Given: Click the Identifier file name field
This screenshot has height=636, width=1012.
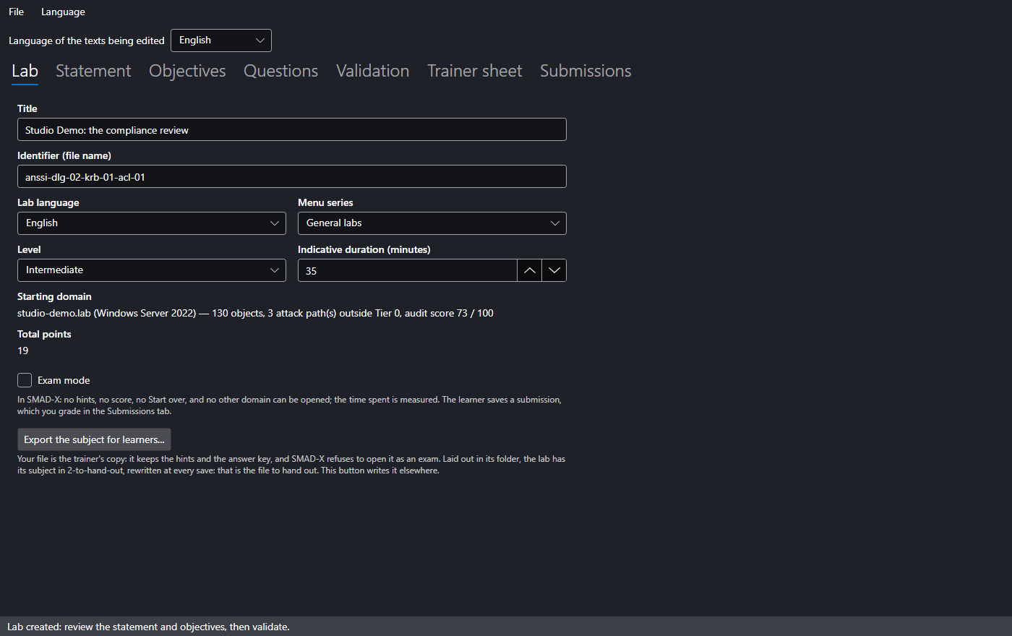Looking at the screenshot, I should 292,177.
